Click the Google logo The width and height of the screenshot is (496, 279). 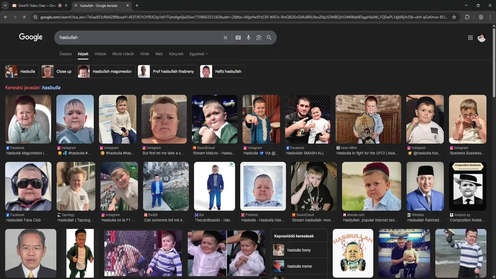click(31, 37)
